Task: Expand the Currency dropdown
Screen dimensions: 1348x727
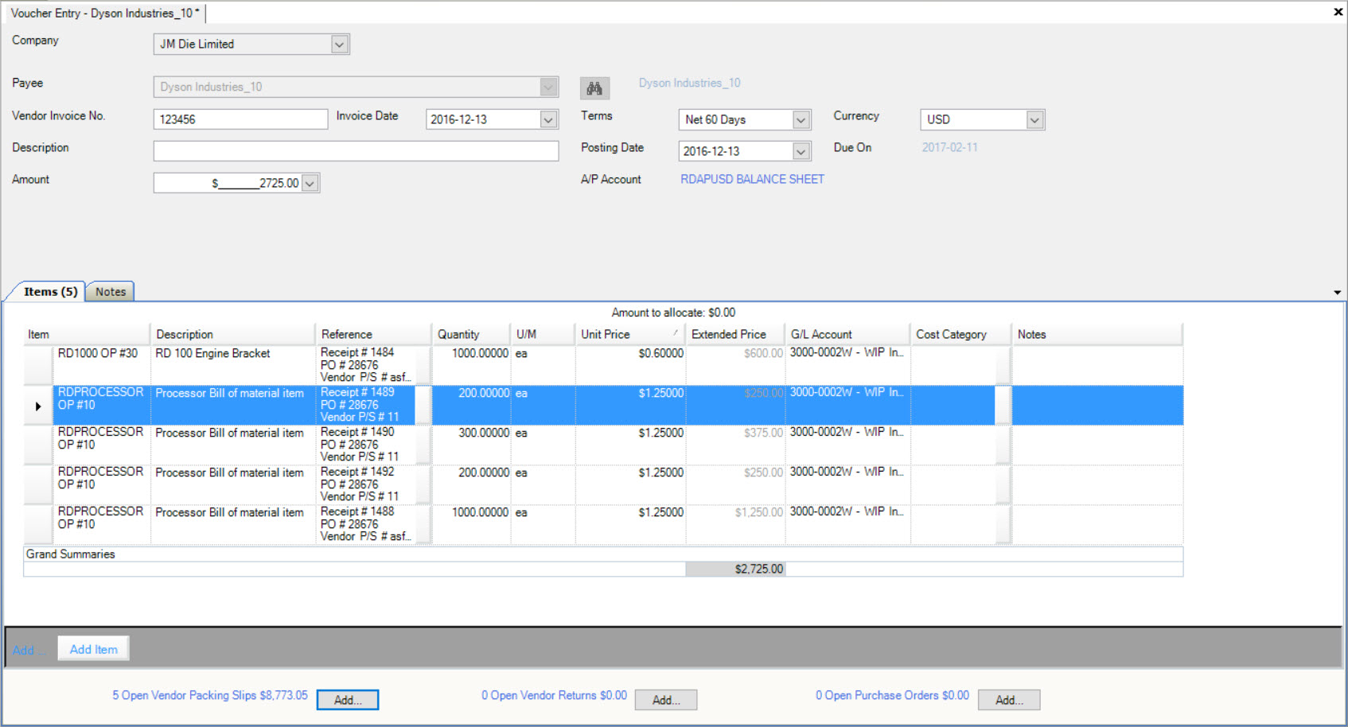Action: (x=1034, y=119)
